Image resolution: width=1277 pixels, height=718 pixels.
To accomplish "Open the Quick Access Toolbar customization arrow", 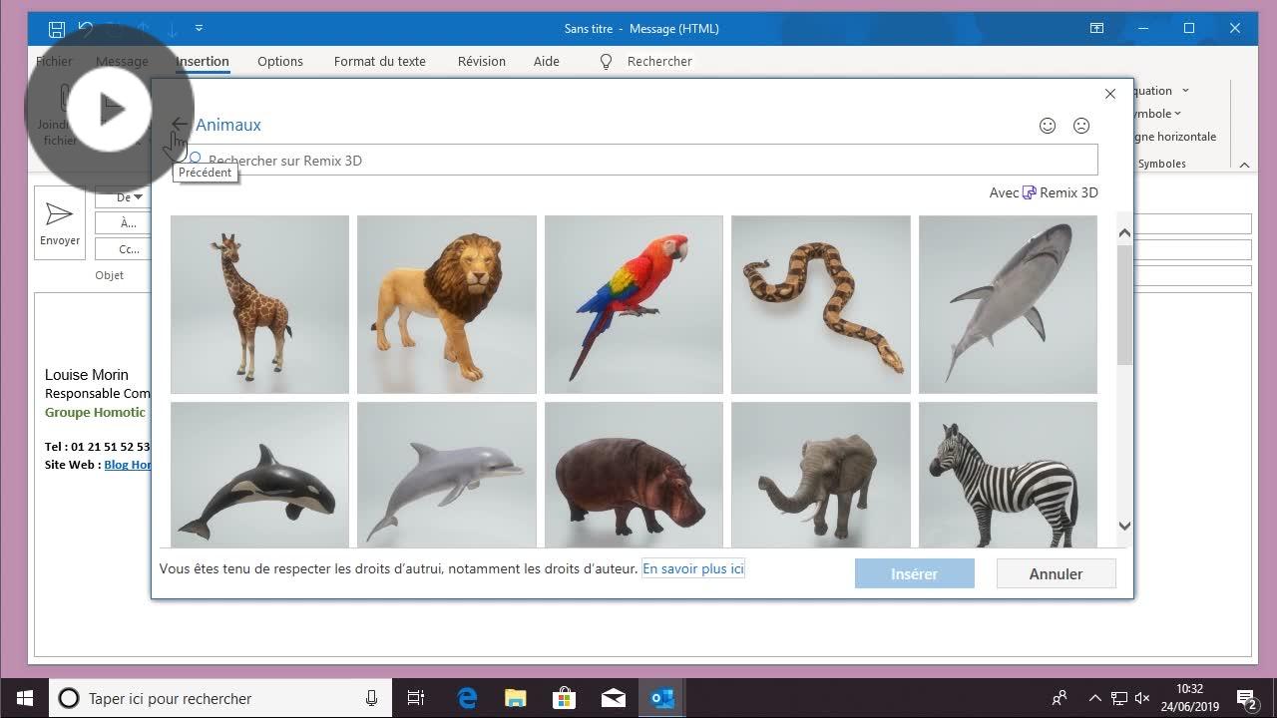I will pos(199,29).
